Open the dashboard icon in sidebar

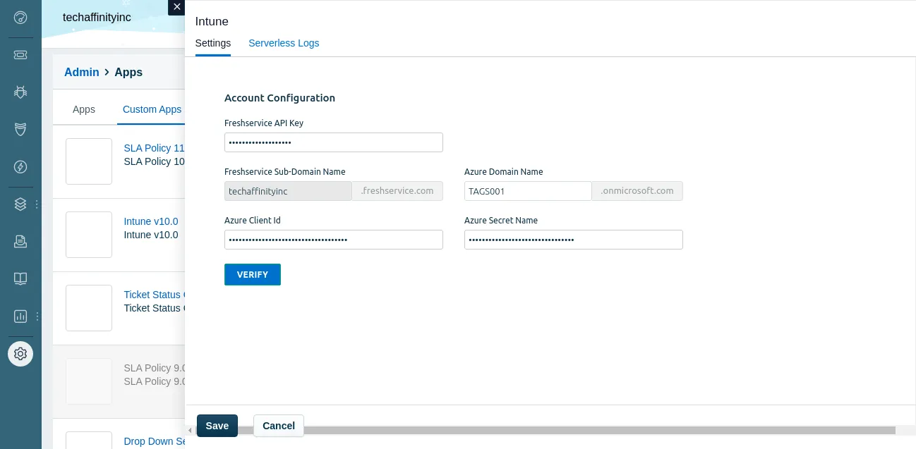point(20,18)
